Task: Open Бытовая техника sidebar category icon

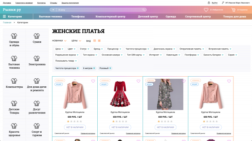Action: pos(14,58)
